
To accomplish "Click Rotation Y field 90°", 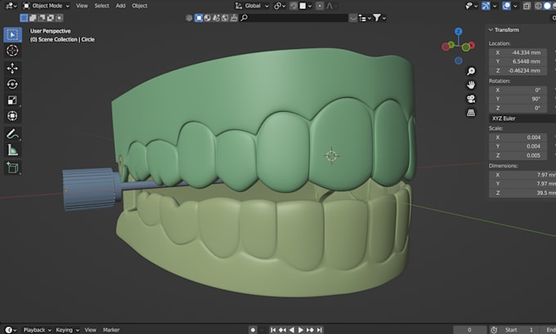I will 518,99.
